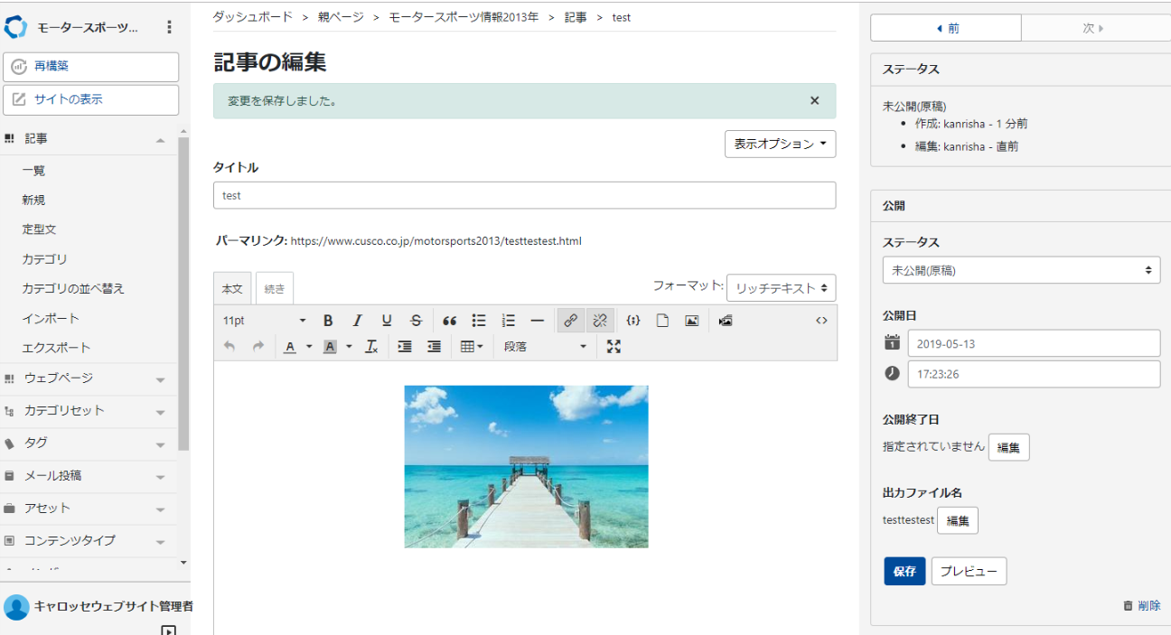Image resolution: width=1171 pixels, height=635 pixels.
Task: Click the タイトル input field
Action: pos(524,195)
